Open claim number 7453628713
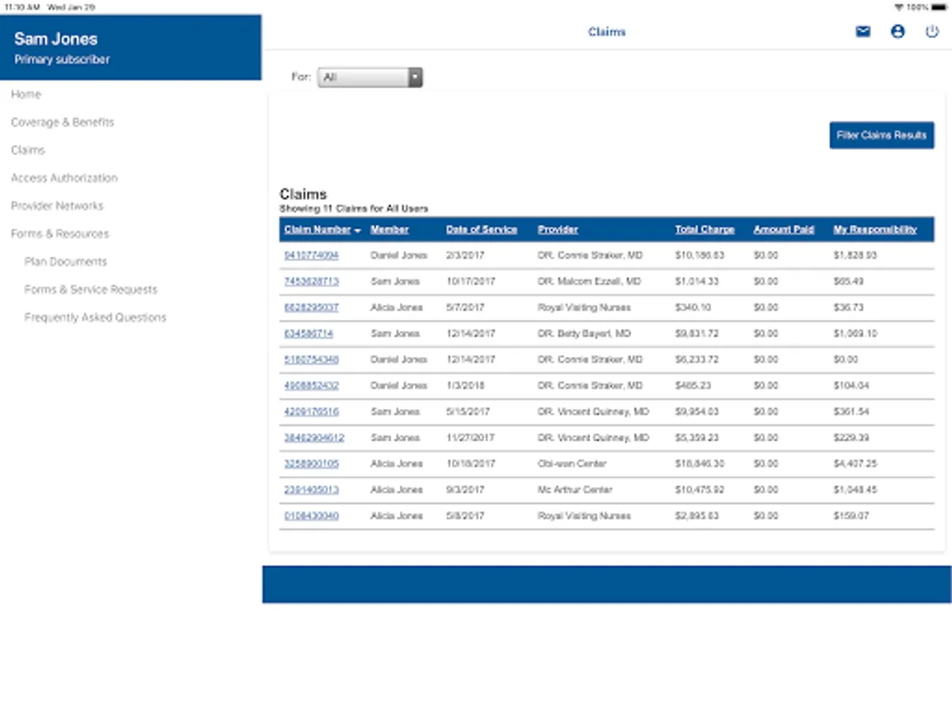The height and width of the screenshot is (714, 952). tap(311, 282)
